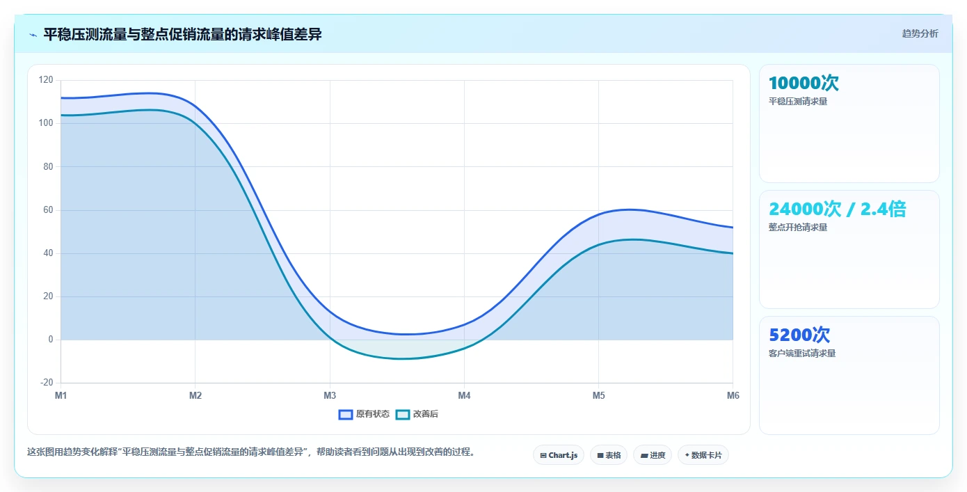
Task: Click the chart title 平稳压测流量与整点促销流量的请求峰值差异
Action: 183,34
